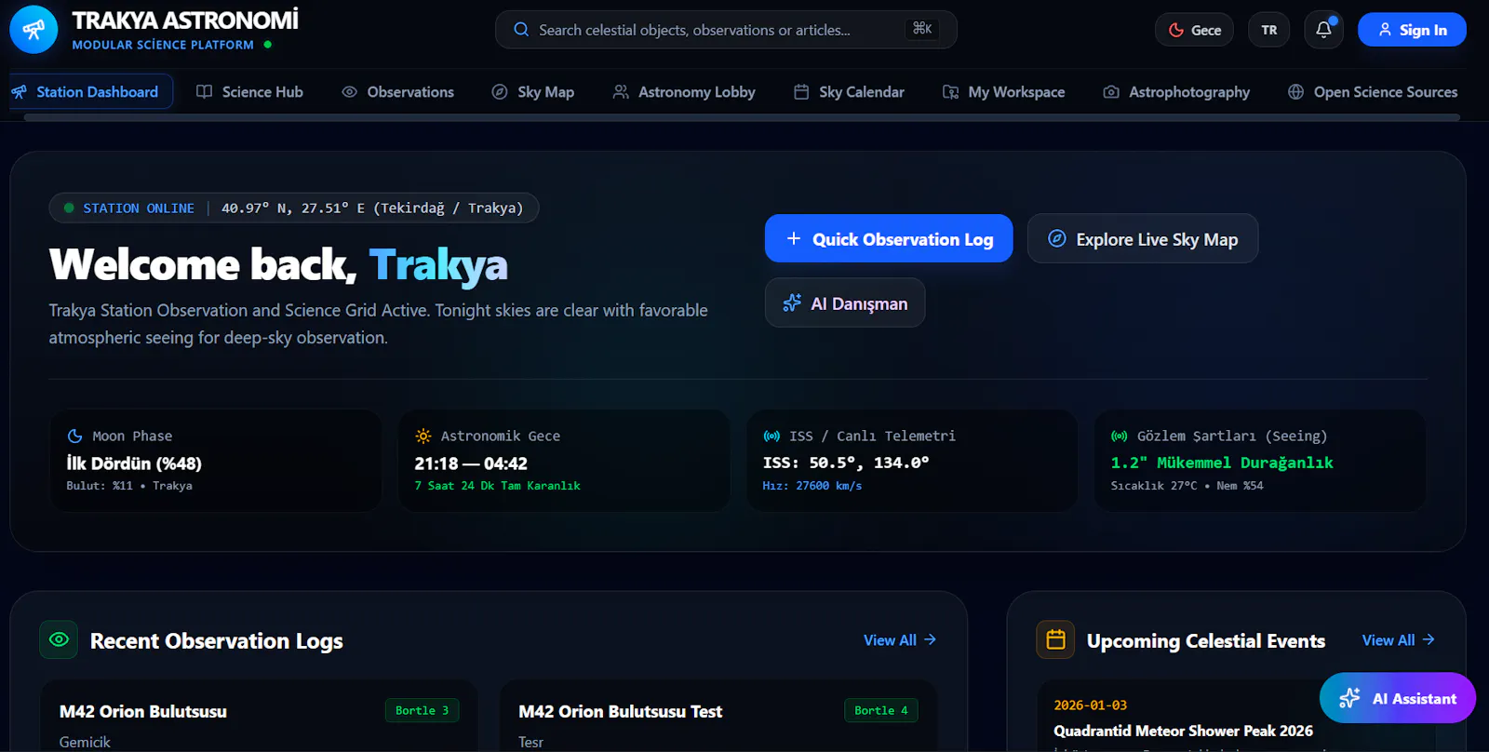Click the plus icon in Quick Observation Log
The height and width of the screenshot is (752, 1489).
pyautogui.click(x=794, y=238)
